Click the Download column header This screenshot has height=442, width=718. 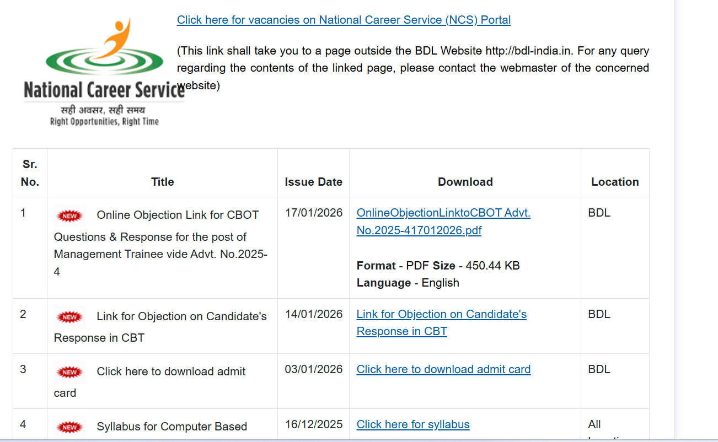pos(465,182)
